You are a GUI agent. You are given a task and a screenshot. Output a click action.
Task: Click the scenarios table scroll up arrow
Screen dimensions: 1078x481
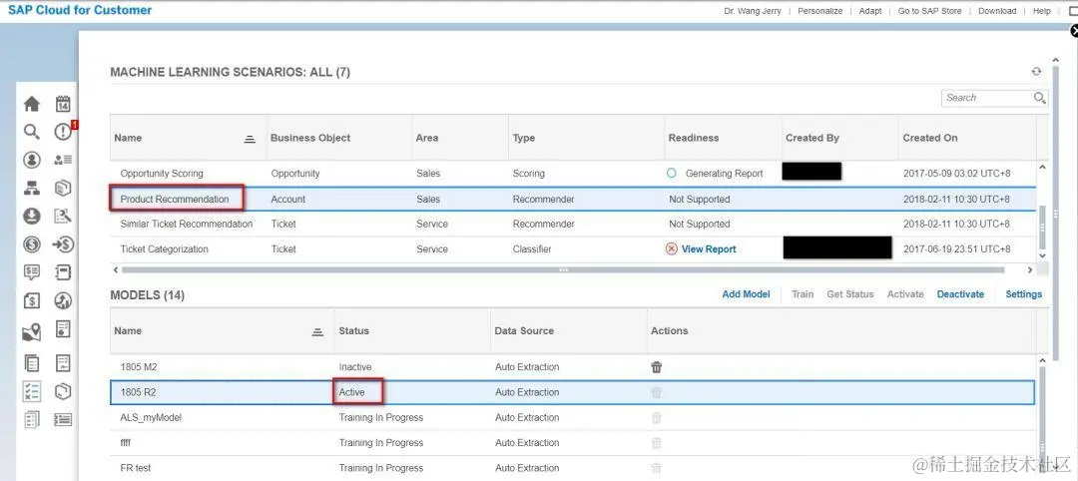(1042, 167)
